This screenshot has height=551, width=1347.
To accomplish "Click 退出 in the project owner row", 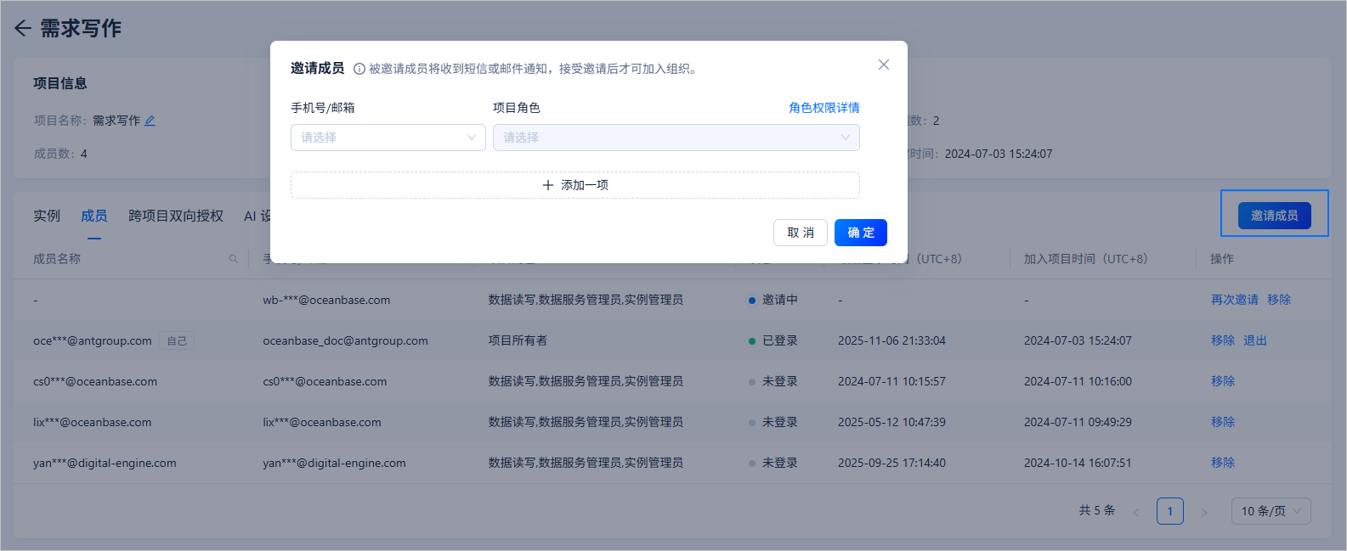I will pyautogui.click(x=1255, y=340).
